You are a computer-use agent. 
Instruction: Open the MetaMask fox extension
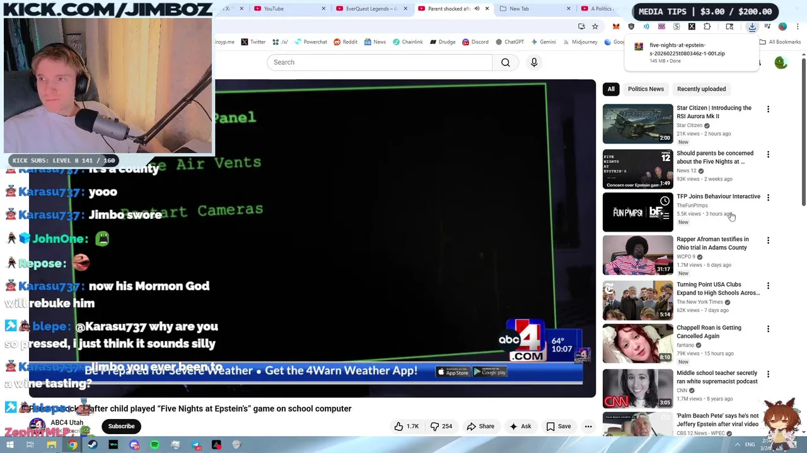(x=616, y=26)
